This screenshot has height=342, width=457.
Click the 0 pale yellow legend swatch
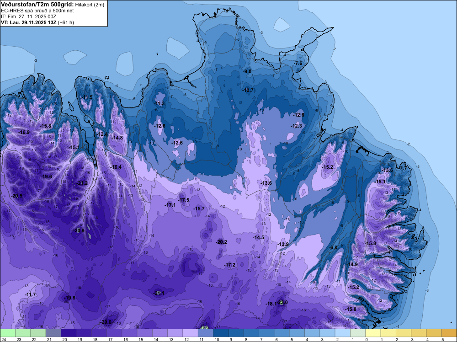click(373, 333)
